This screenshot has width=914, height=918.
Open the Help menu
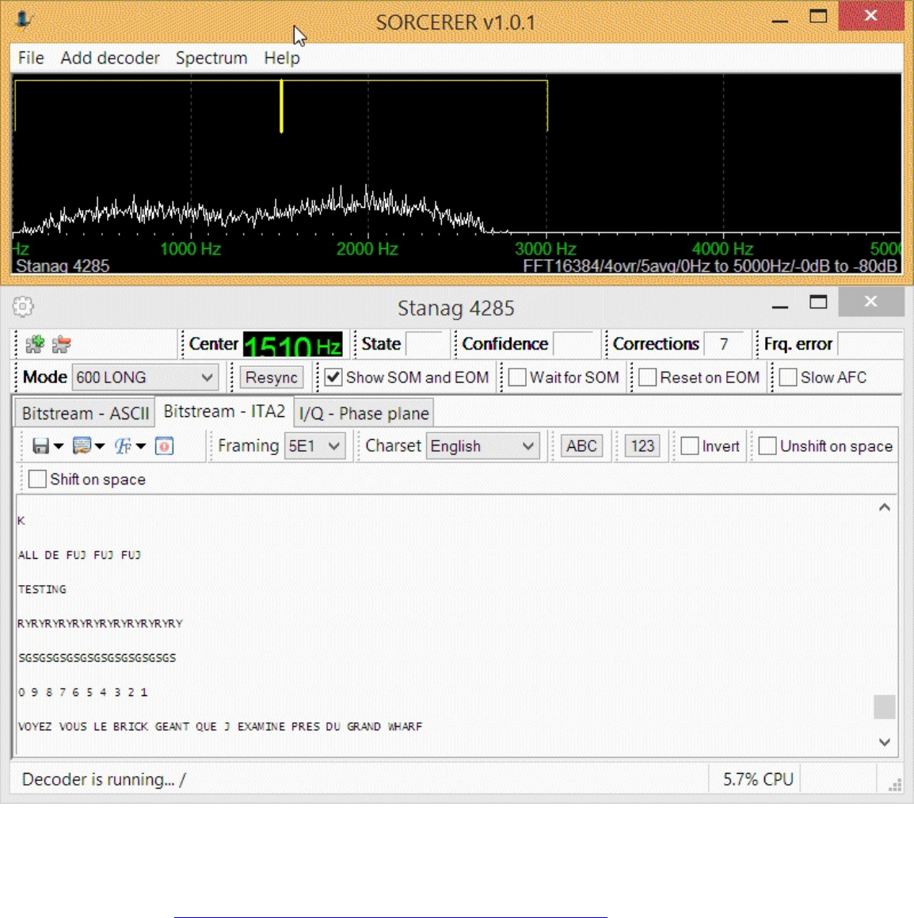pyautogui.click(x=282, y=58)
